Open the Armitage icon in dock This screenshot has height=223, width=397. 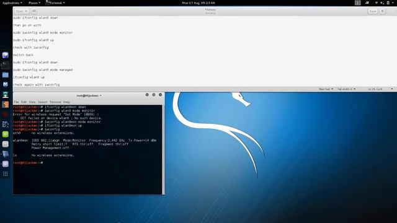pyautogui.click(x=6, y=95)
